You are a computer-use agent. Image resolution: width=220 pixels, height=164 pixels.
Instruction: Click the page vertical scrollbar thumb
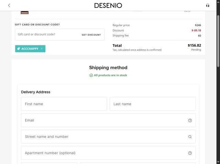coord(218,41)
